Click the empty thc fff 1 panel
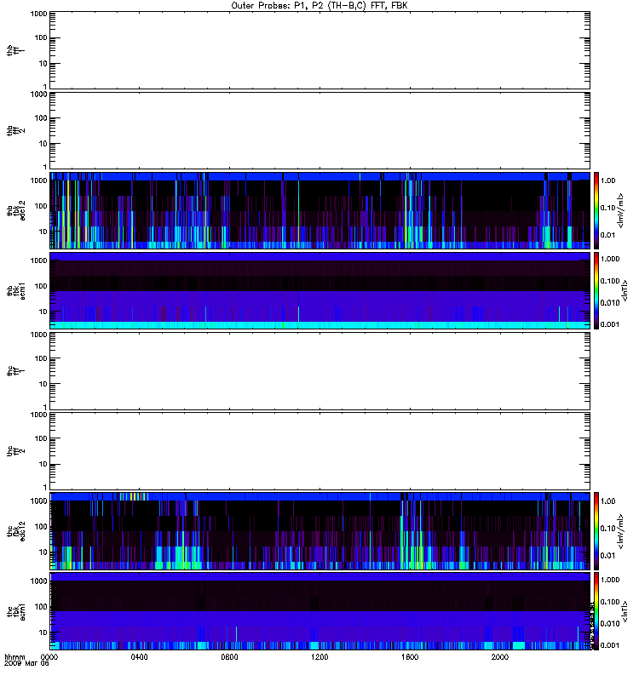639x681 pixels. [x=320, y=371]
